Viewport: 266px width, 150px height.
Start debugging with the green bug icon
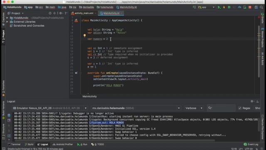point(229,7)
